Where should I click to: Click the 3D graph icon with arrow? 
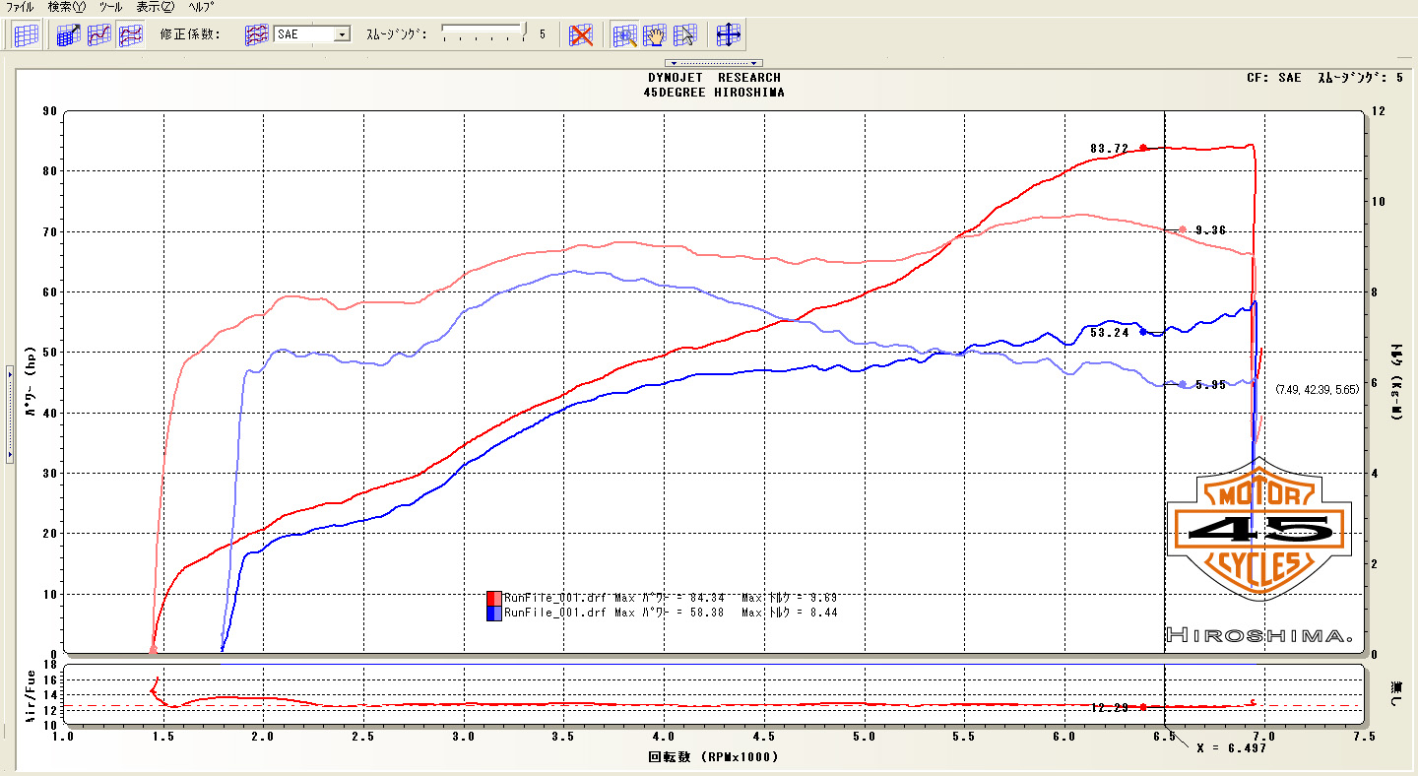69,35
